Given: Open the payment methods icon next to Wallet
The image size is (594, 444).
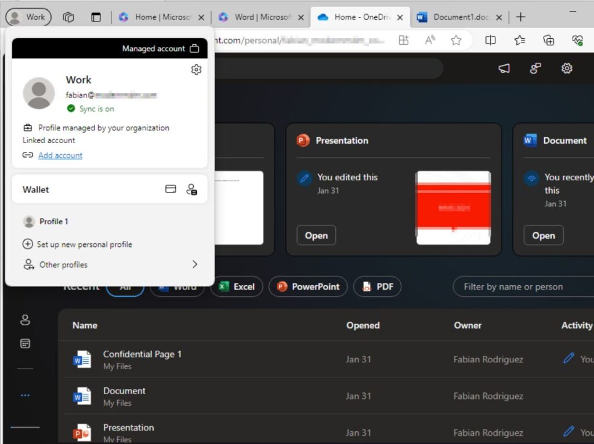Looking at the screenshot, I should tap(171, 188).
